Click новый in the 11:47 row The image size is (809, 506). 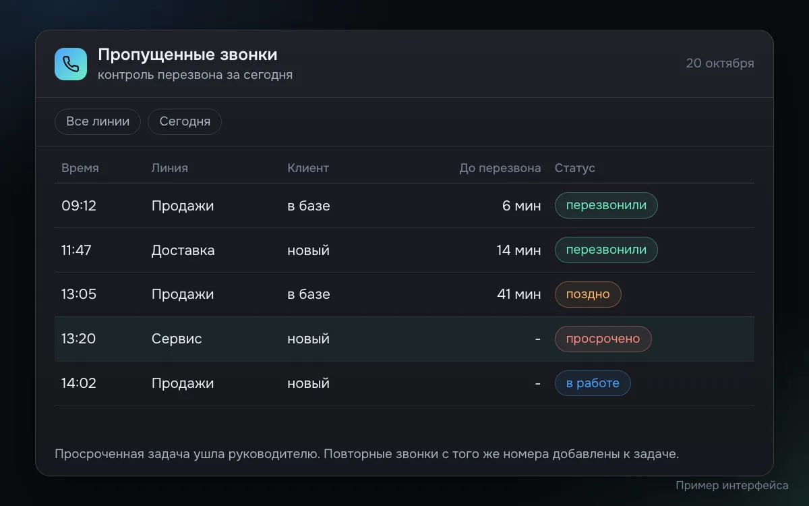[309, 250]
